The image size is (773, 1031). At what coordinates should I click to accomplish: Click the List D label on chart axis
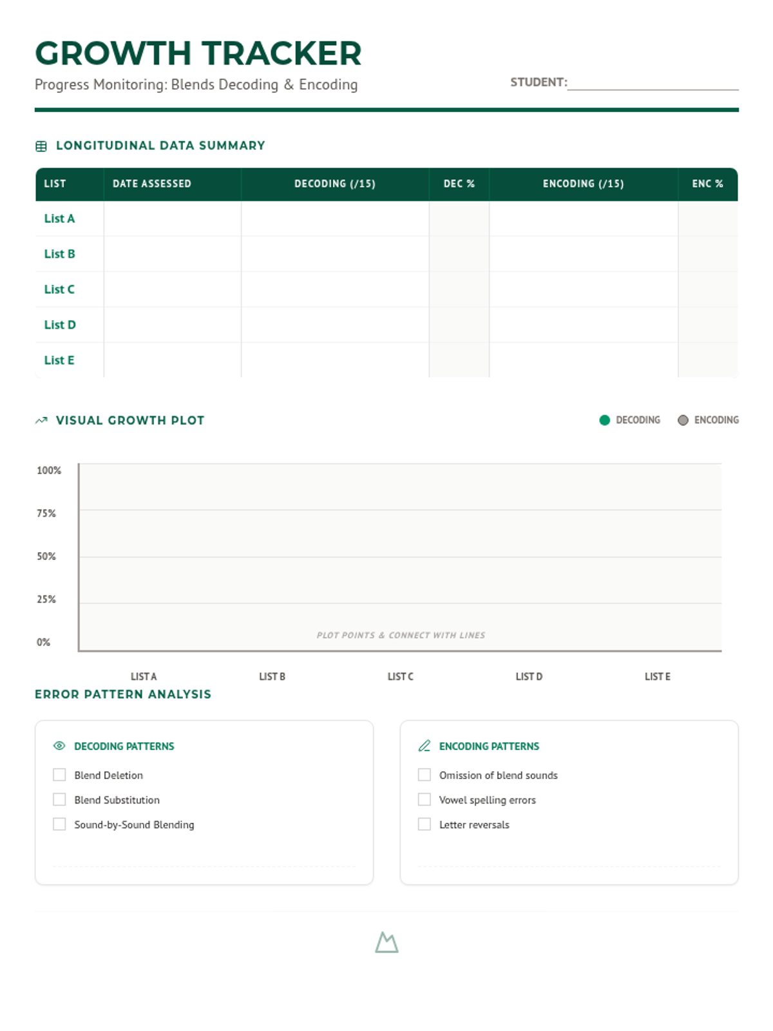[529, 677]
